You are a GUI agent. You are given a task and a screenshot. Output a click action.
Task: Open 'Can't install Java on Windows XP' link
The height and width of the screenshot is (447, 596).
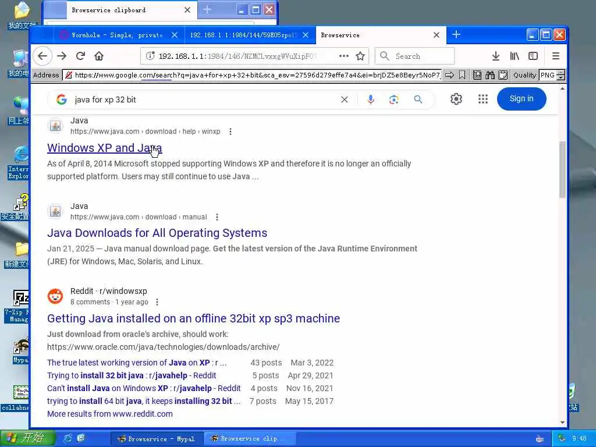tap(144, 388)
